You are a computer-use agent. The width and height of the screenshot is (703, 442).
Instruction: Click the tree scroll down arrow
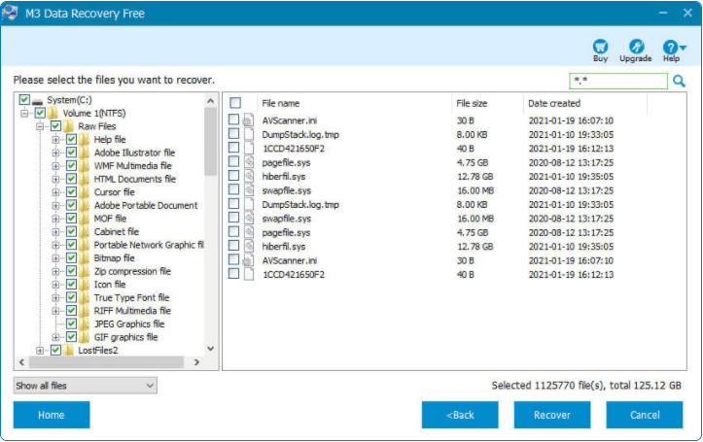click(x=211, y=349)
